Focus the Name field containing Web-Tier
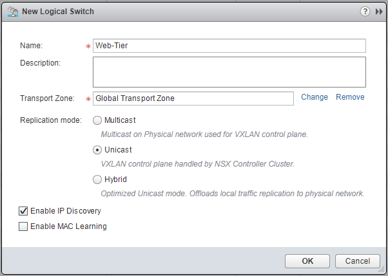 click(229, 46)
